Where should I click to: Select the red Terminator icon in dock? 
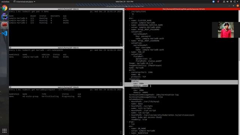point(4,25)
